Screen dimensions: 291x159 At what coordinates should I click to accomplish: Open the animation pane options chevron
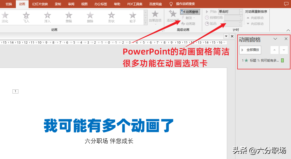275,39
